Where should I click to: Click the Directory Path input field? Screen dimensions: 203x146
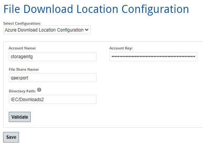(x=52, y=99)
